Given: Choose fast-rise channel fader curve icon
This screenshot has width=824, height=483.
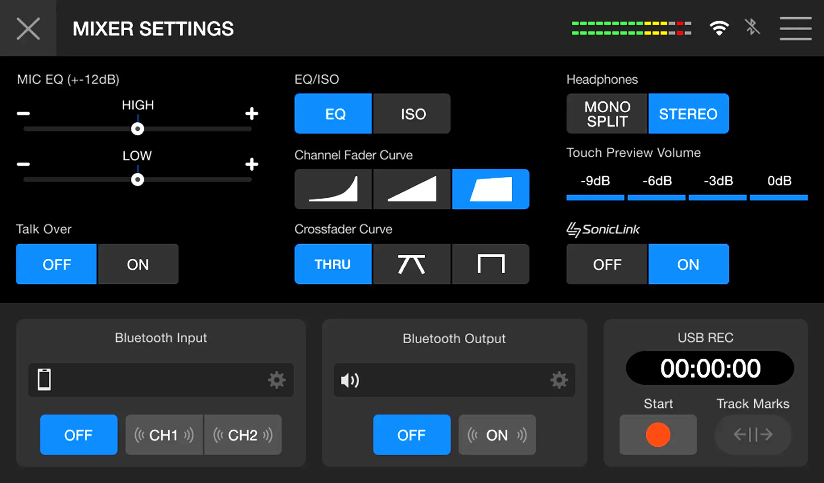Looking at the screenshot, I should pos(491,189).
